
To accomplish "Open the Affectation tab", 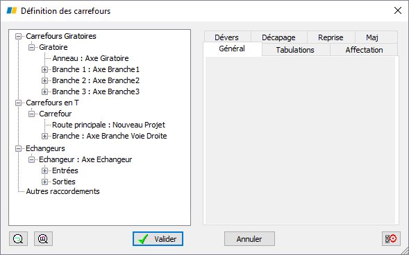I will pos(364,50).
